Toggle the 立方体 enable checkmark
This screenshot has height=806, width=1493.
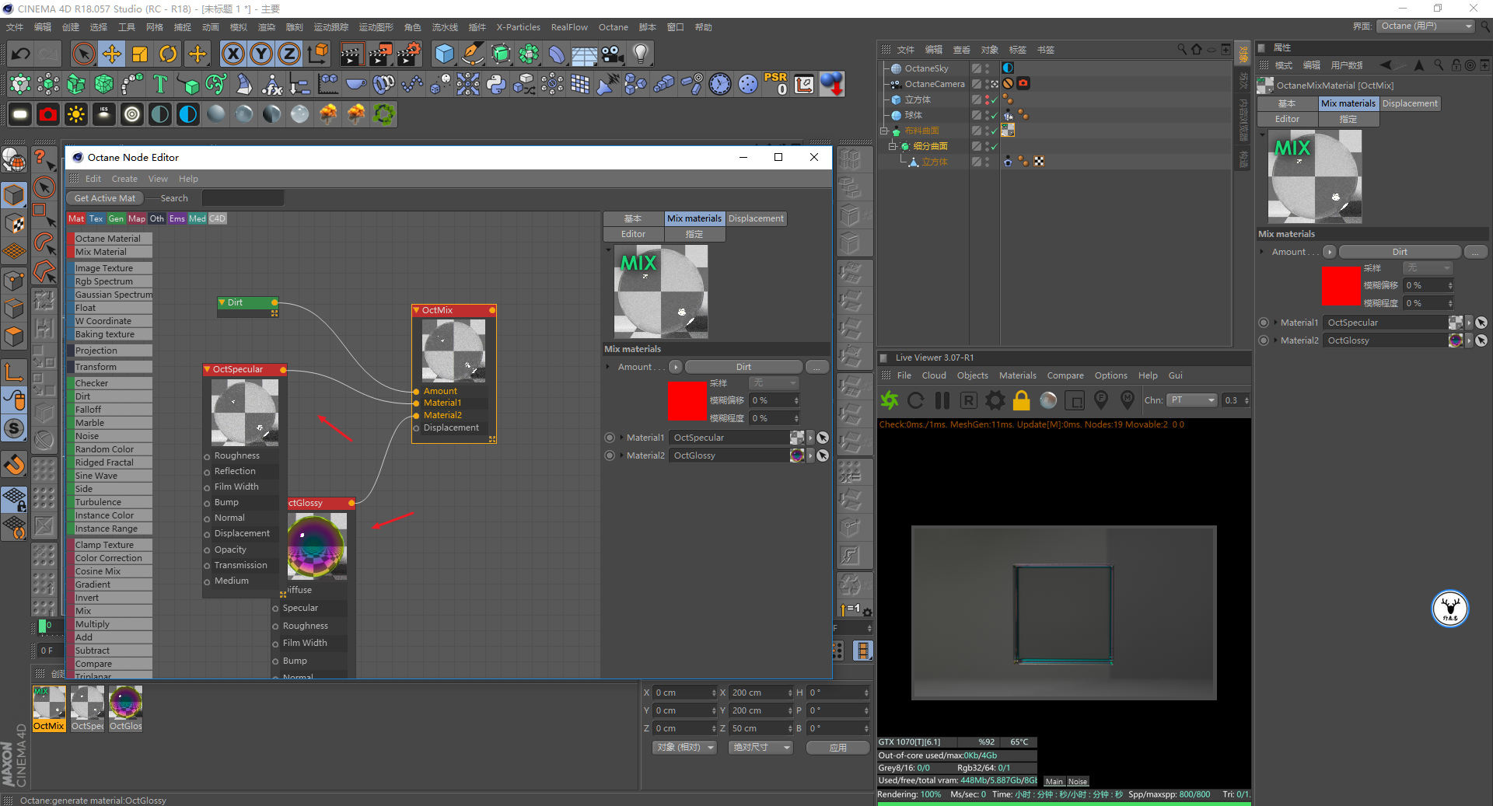point(994,99)
